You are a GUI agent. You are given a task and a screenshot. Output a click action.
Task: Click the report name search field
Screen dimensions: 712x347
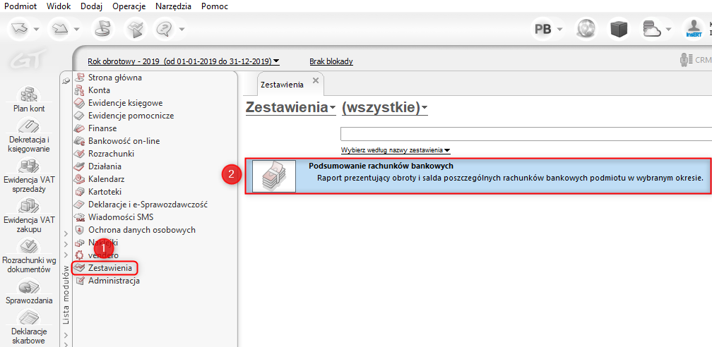pos(526,134)
